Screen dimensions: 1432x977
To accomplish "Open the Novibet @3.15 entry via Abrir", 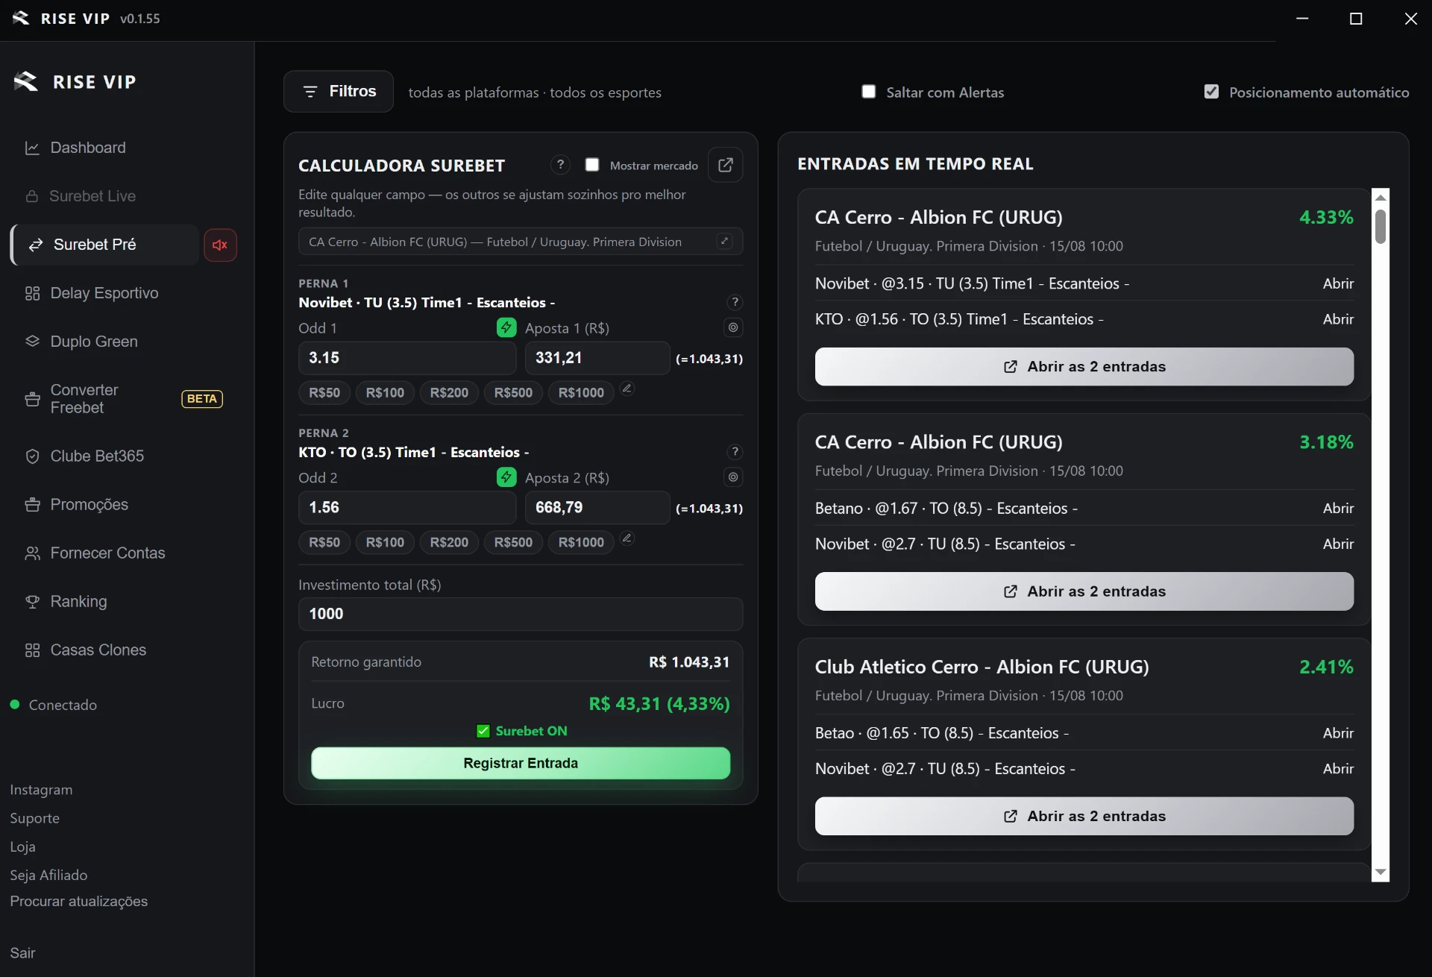I will point(1338,283).
